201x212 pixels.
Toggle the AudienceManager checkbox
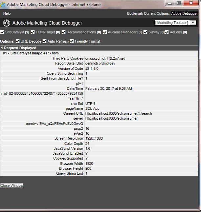coord(105,32)
